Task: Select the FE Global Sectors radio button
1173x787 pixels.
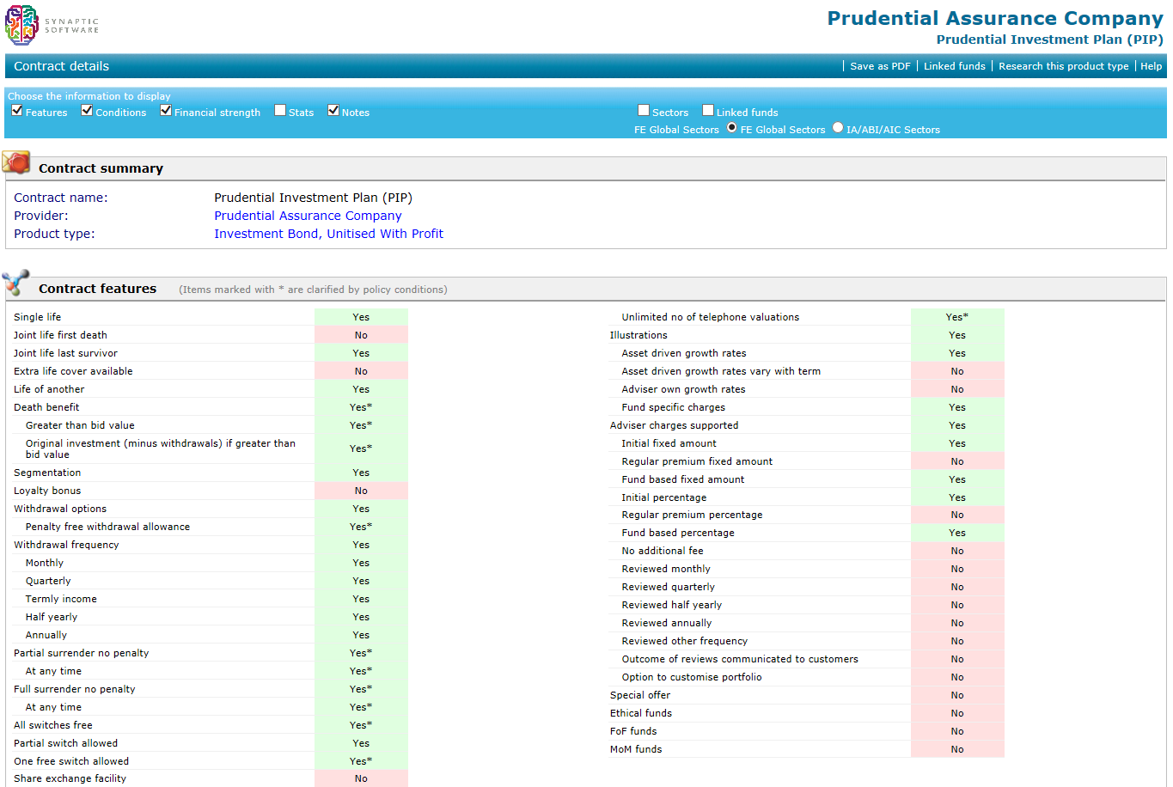Action: 732,127
